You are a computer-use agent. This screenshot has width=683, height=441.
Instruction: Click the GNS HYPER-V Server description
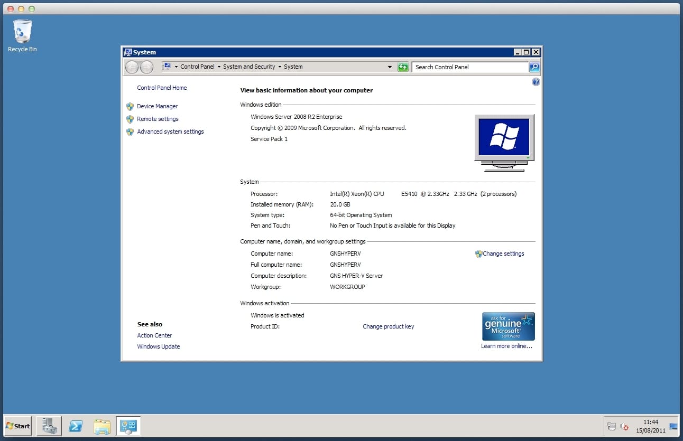pos(356,276)
